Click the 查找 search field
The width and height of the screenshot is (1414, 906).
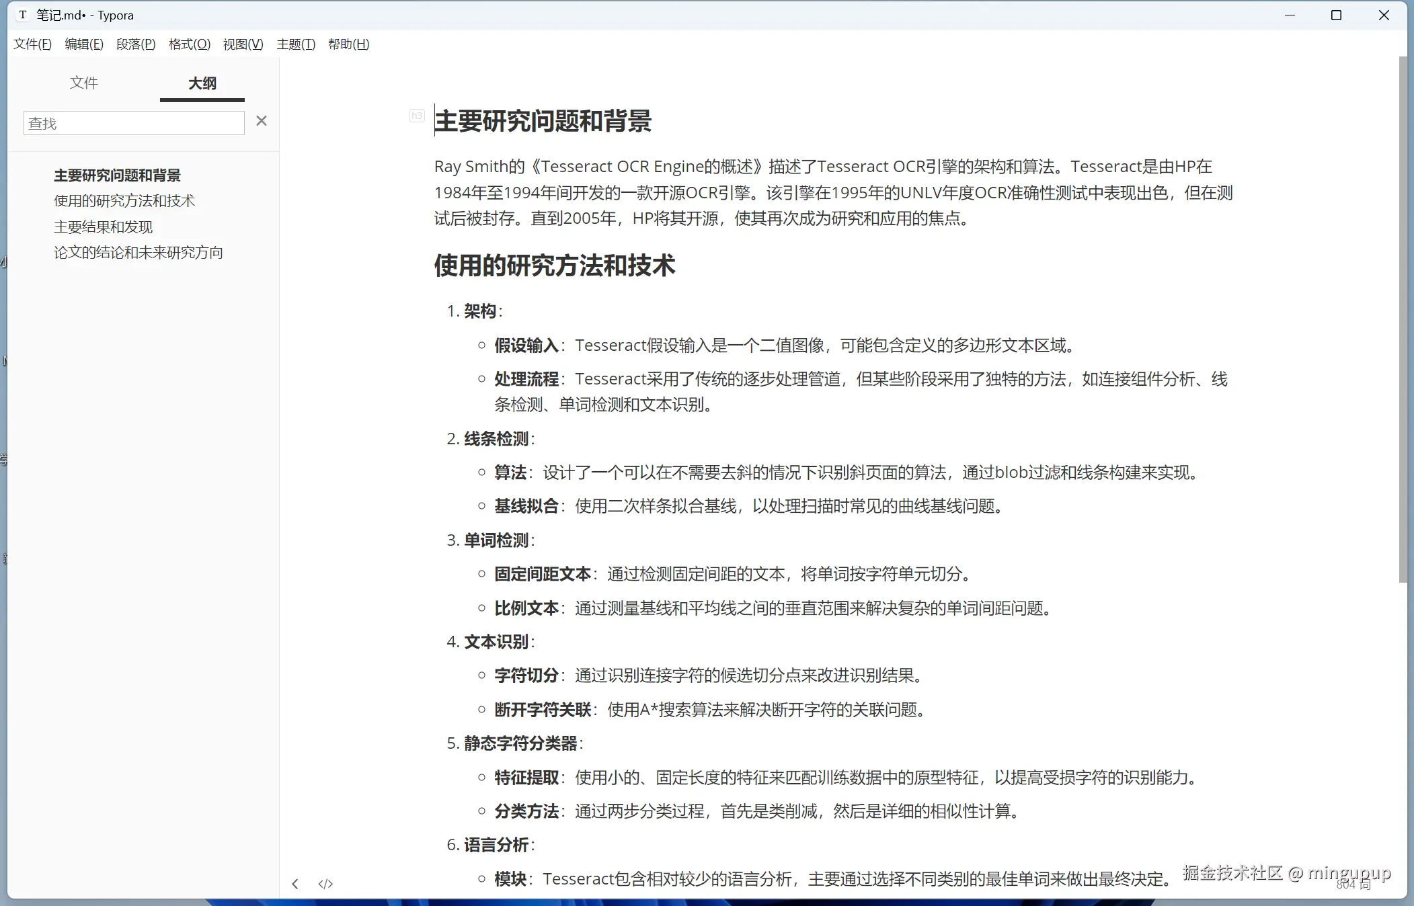tap(133, 122)
